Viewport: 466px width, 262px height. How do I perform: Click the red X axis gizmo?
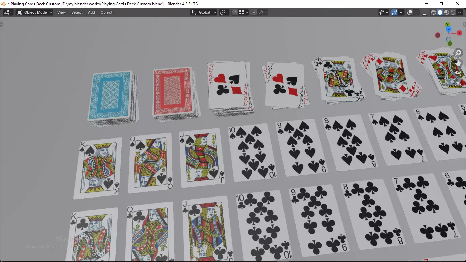click(459, 33)
